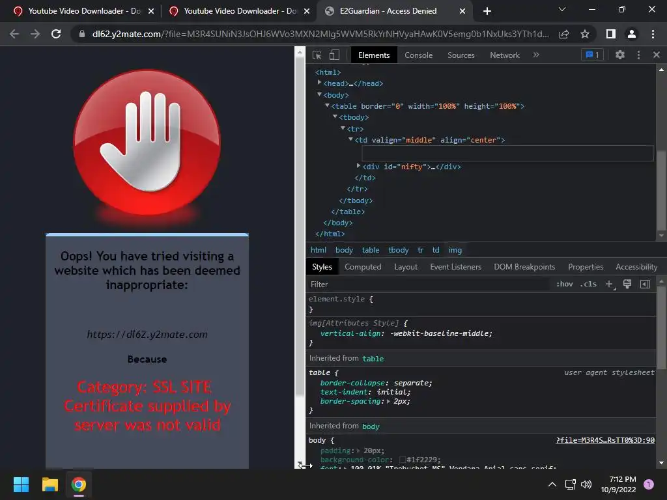Open Event Listeners tab
Viewport: 667px width, 500px height.
(455, 266)
